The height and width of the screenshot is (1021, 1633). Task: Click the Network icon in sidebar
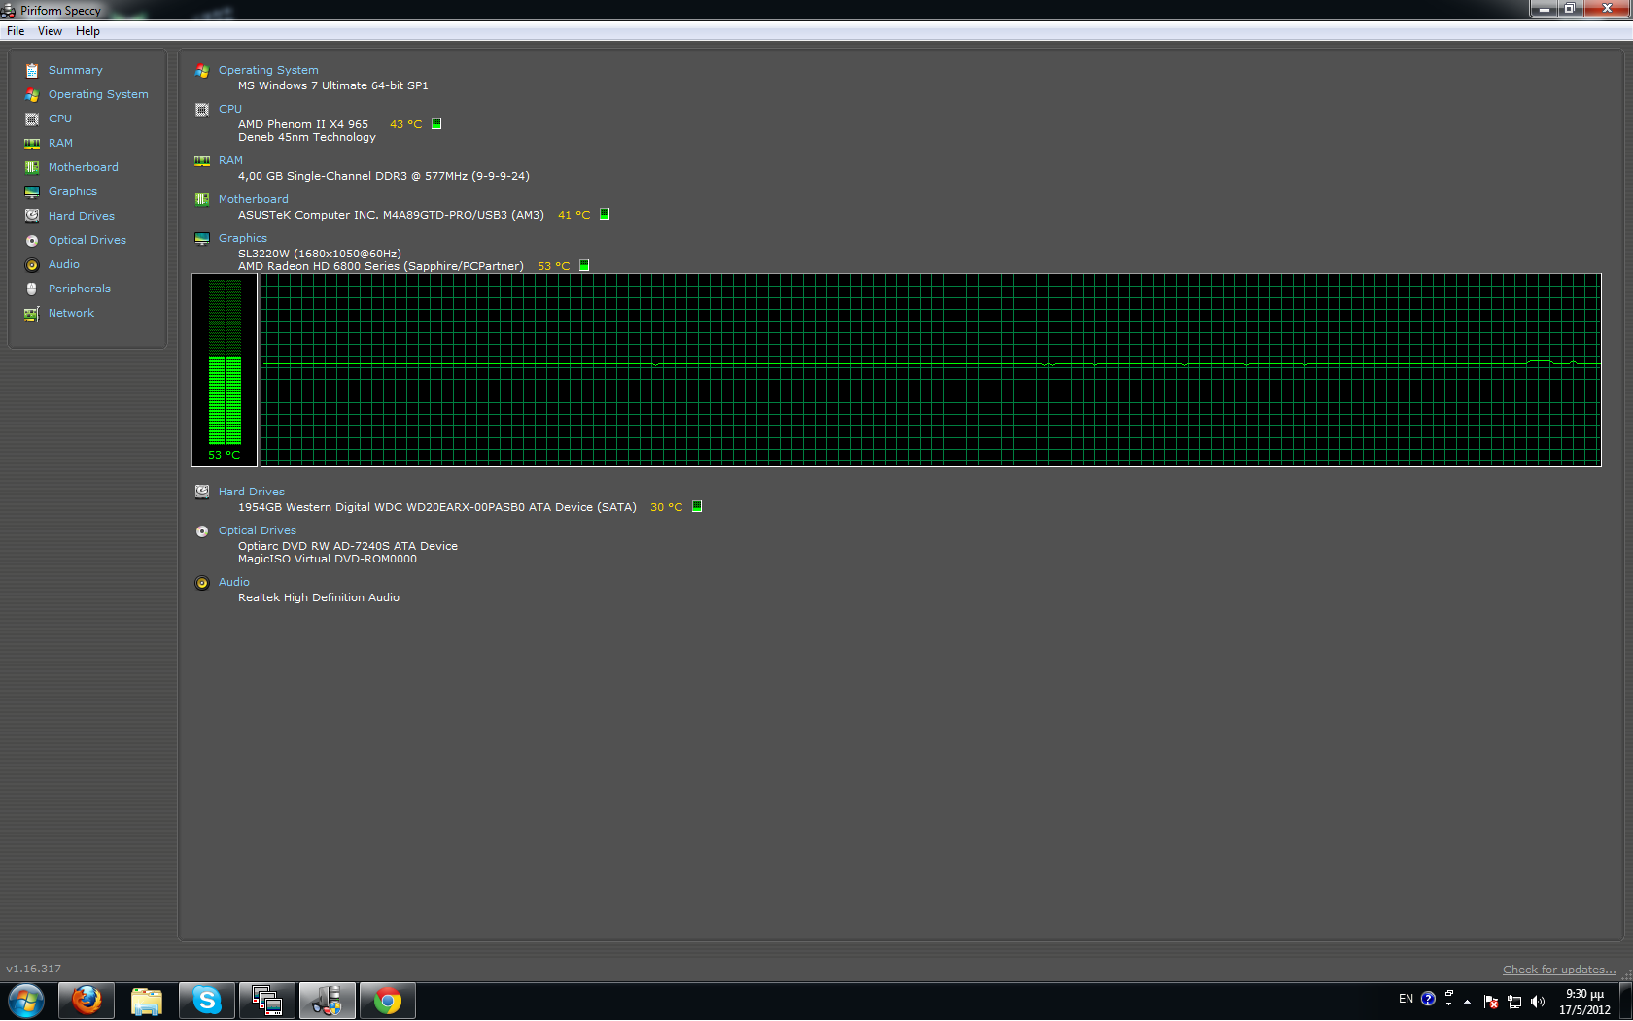[32, 313]
